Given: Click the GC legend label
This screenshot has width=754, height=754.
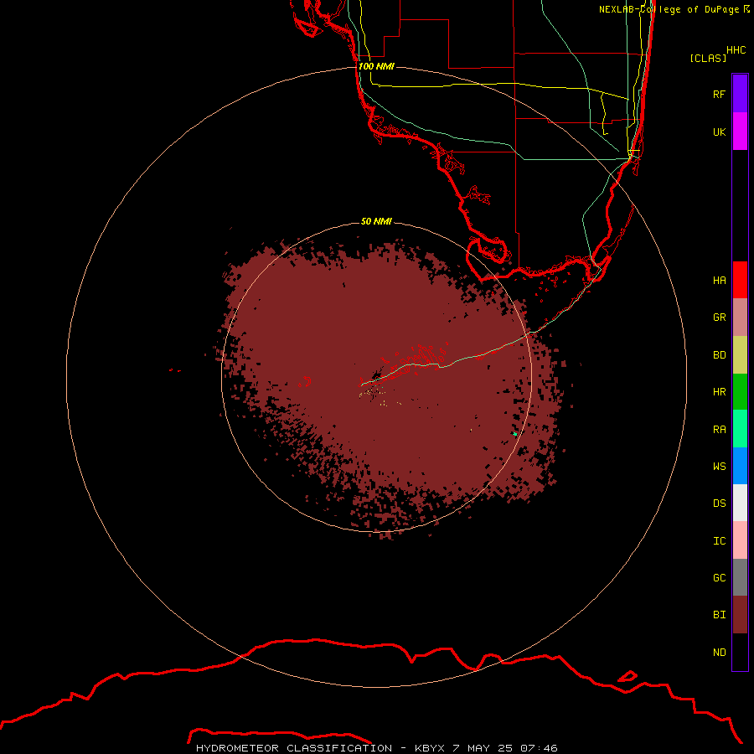Looking at the screenshot, I should tap(719, 578).
